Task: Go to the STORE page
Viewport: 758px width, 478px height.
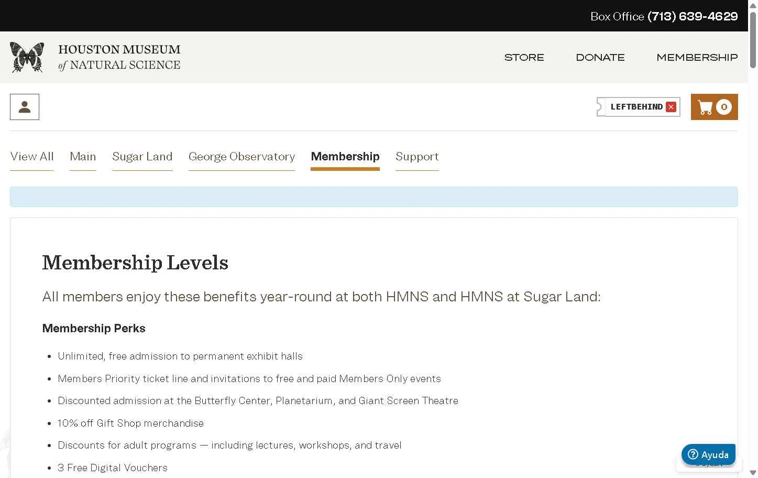Action: click(x=524, y=57)
